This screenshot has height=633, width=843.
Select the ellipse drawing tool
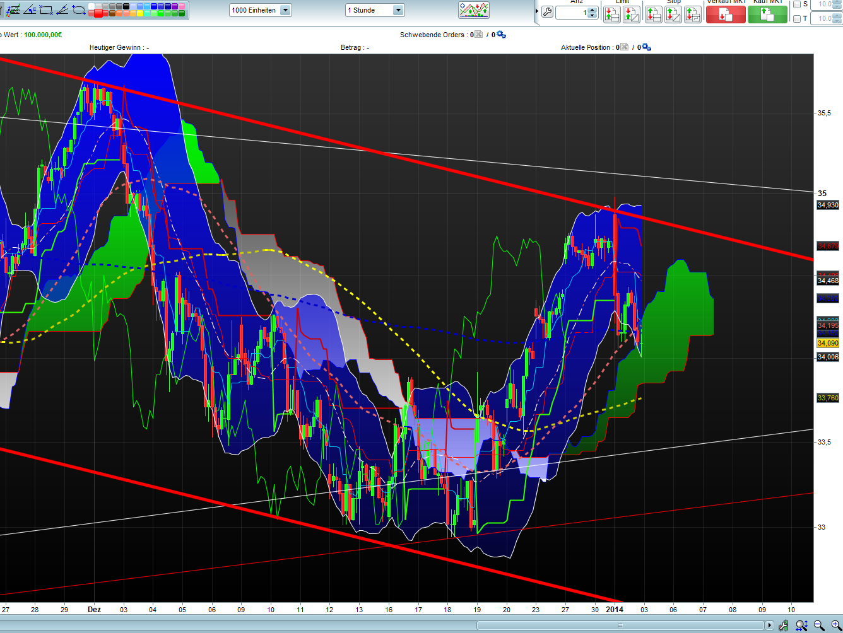click(79, 9)
